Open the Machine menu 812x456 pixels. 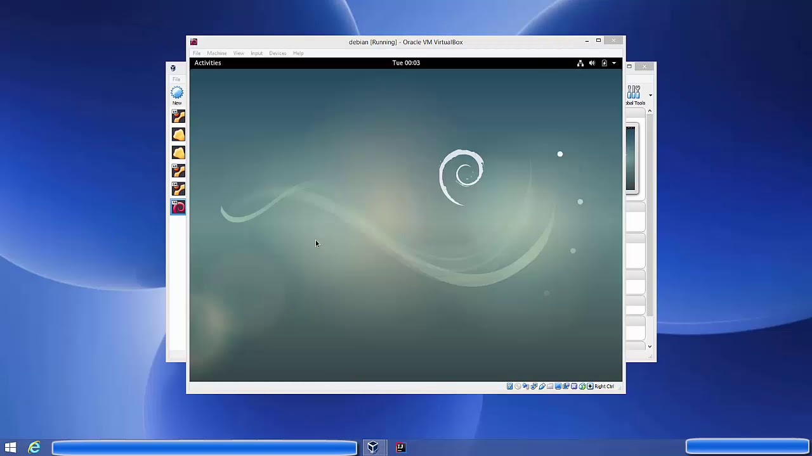click(216, 53)
